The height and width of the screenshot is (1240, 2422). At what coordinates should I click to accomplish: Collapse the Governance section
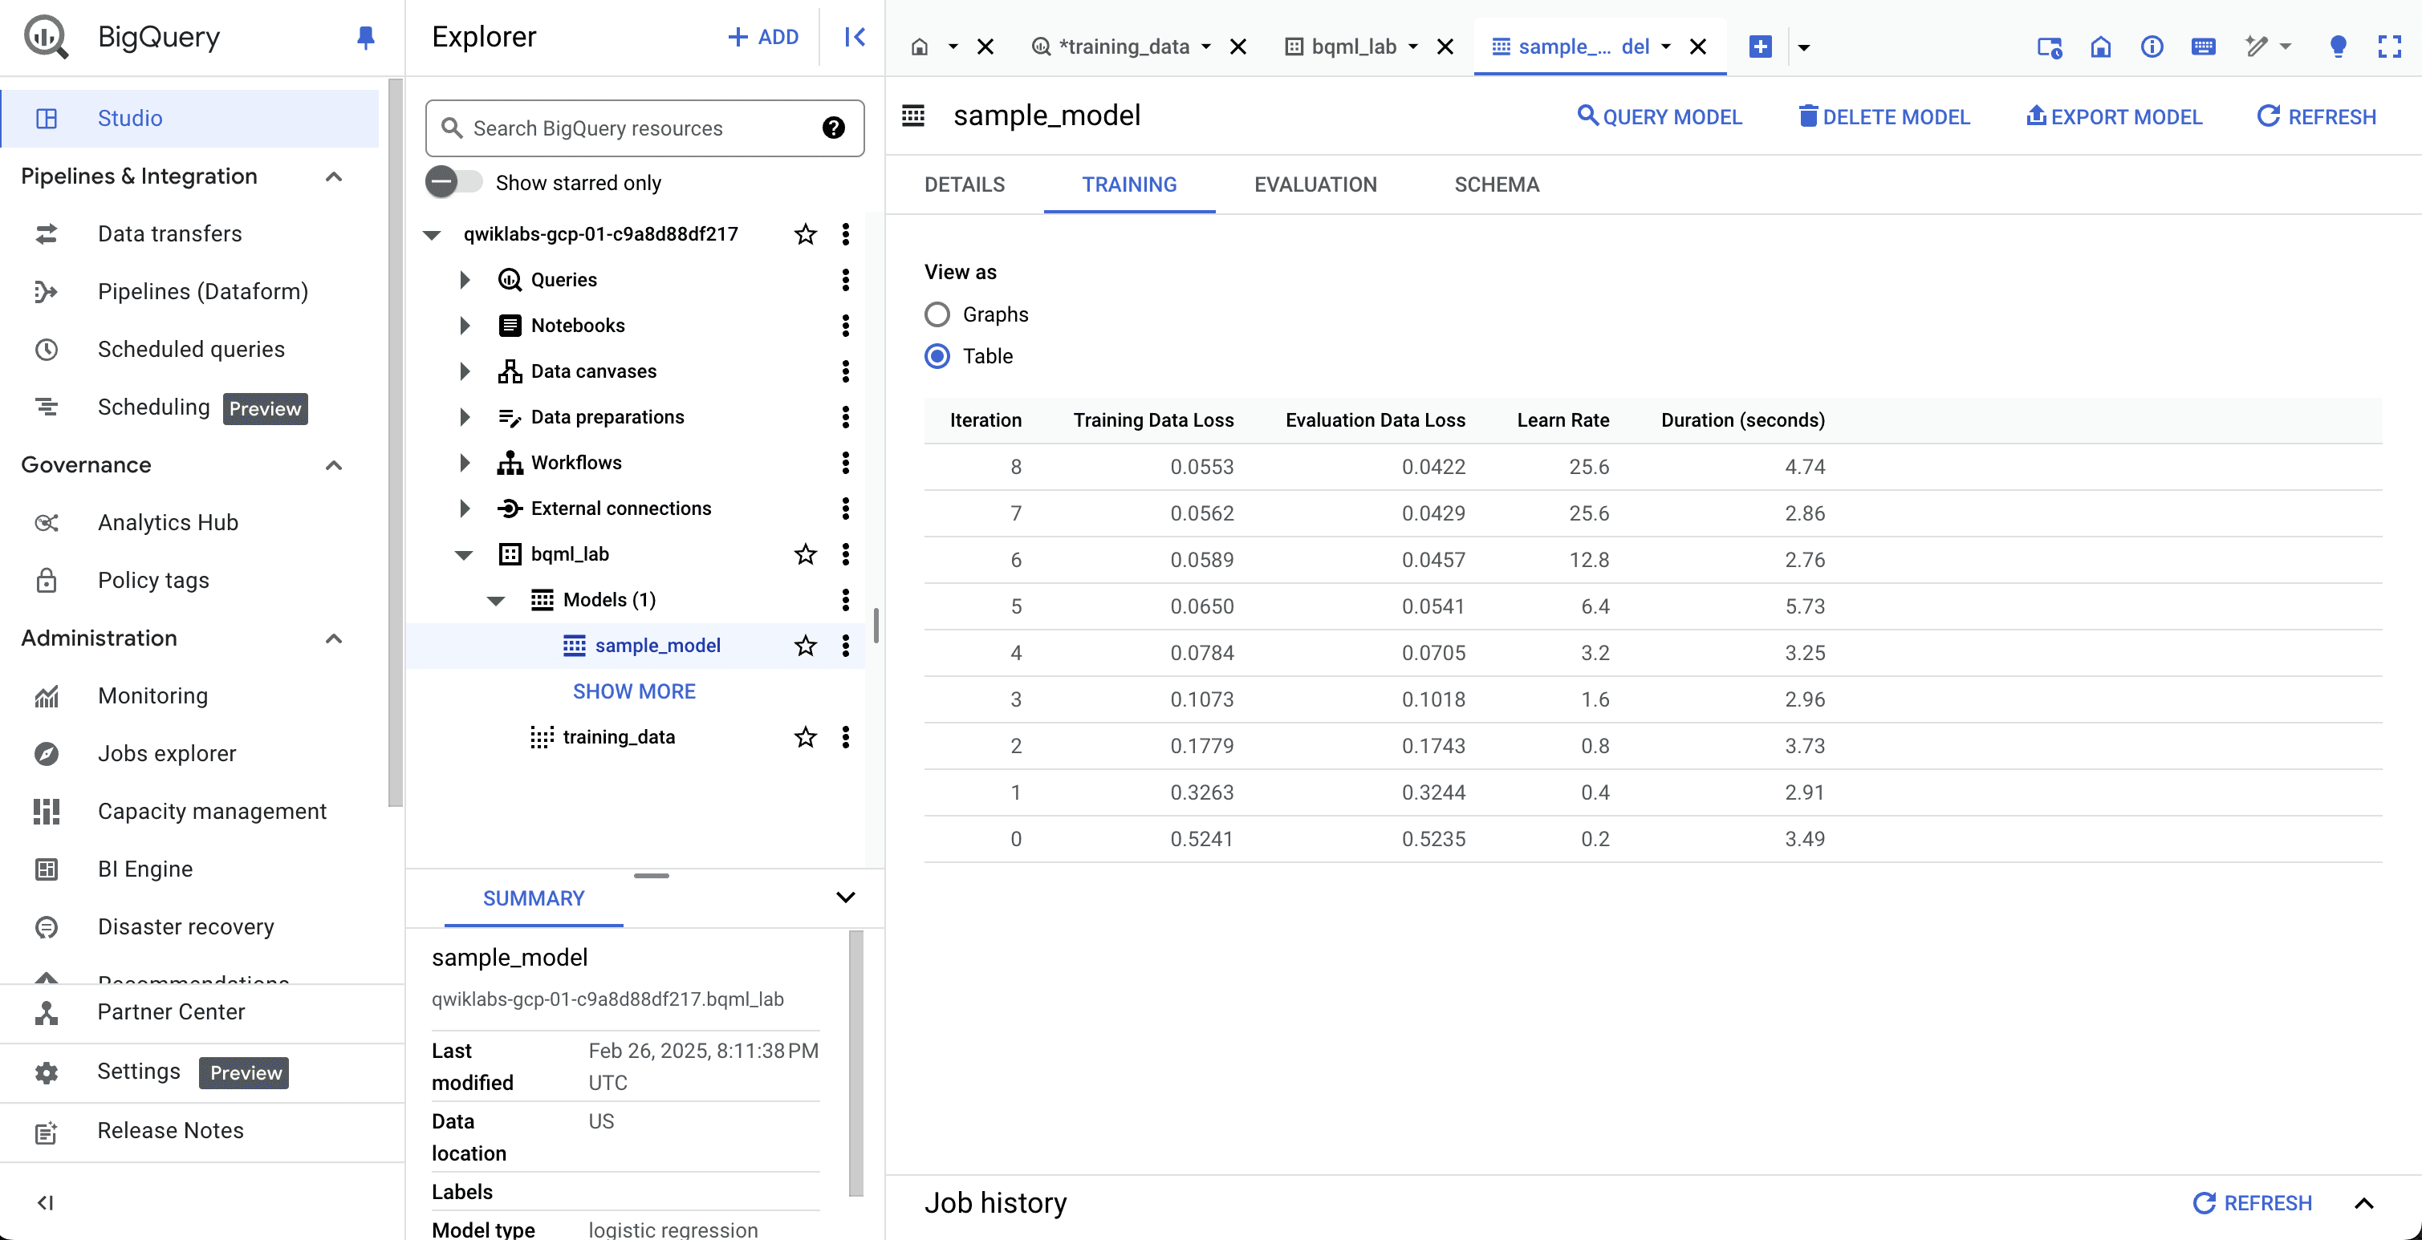click(x=334, y=465)
